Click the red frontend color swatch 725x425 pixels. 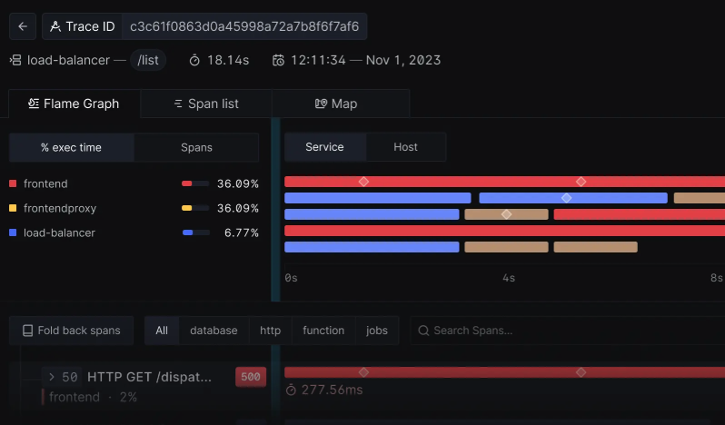pyautogui.click(x=13, y=183)
